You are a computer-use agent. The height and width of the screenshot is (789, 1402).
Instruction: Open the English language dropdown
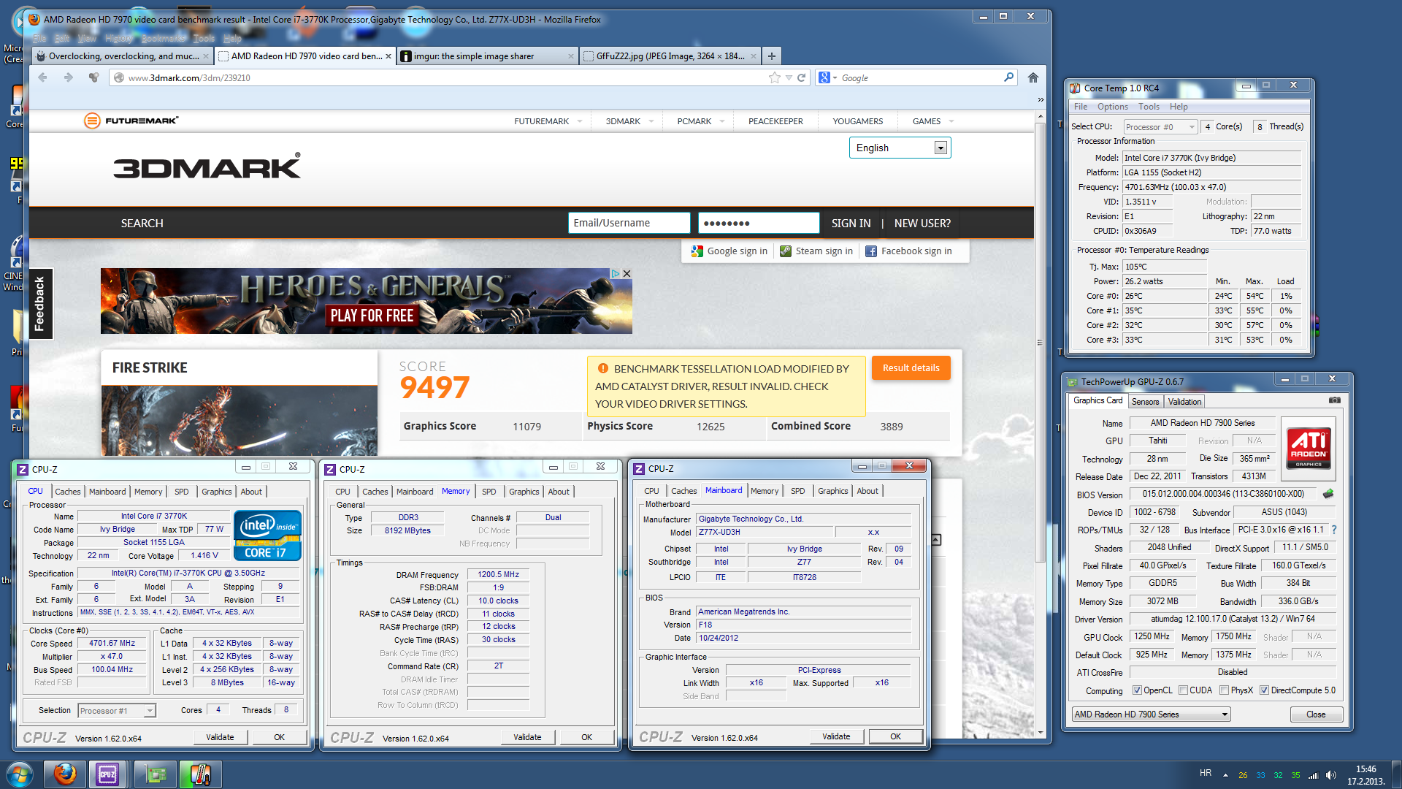click(900, 148)
